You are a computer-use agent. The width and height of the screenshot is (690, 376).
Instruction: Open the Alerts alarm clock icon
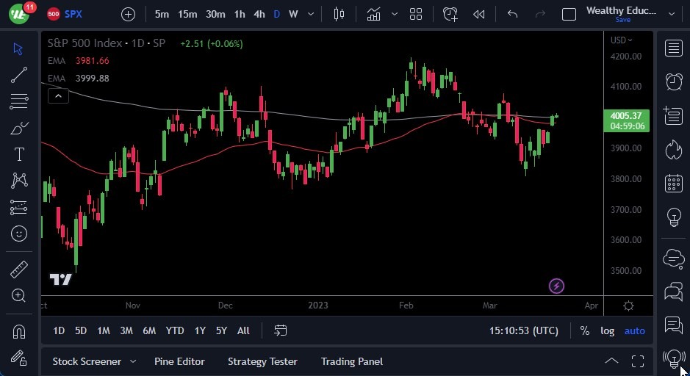point(673,82)
